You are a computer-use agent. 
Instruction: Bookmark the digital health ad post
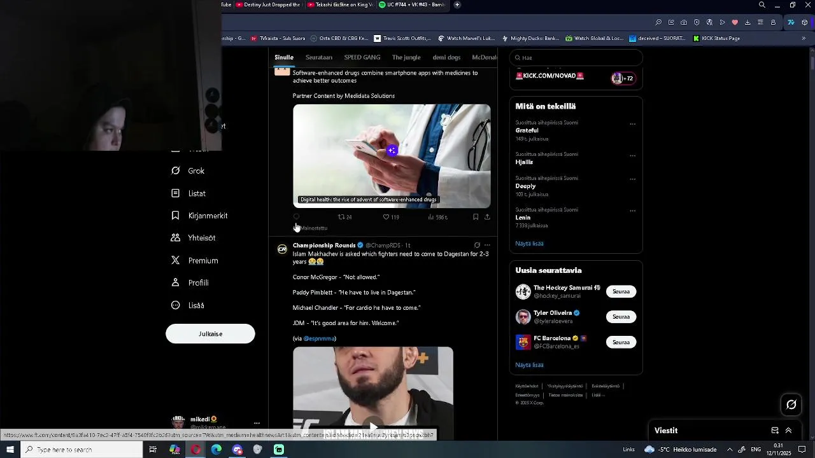(476, 217)
